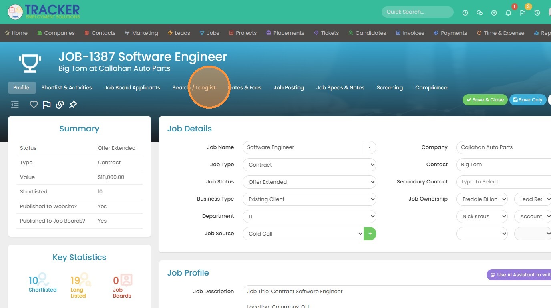Click the Secondary Contact field
Image resolution: width=551 pixels, height=308 pixels.
click(504, 182)
